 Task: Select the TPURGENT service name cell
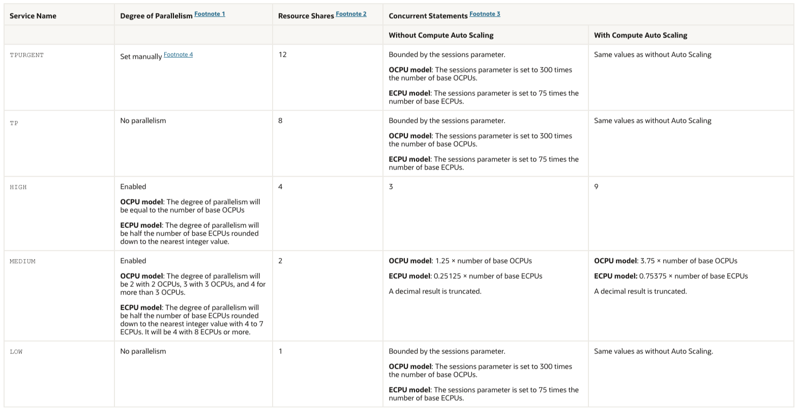[27, 55]
